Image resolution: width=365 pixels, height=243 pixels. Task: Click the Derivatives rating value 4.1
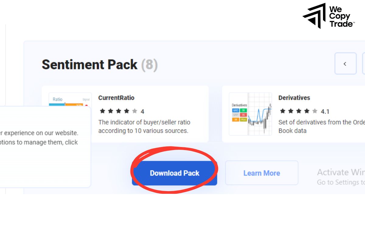[325, 111]
